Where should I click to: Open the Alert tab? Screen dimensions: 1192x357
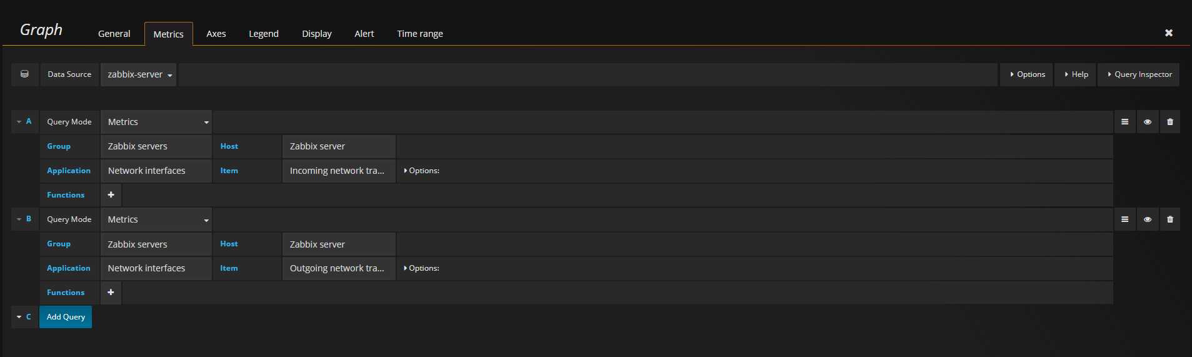click(364, 34)
